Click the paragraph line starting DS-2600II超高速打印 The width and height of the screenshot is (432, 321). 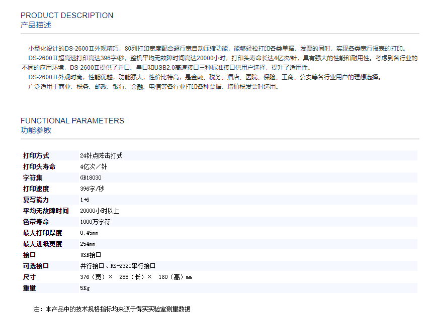pyautogui.click(x=223, y=58)
